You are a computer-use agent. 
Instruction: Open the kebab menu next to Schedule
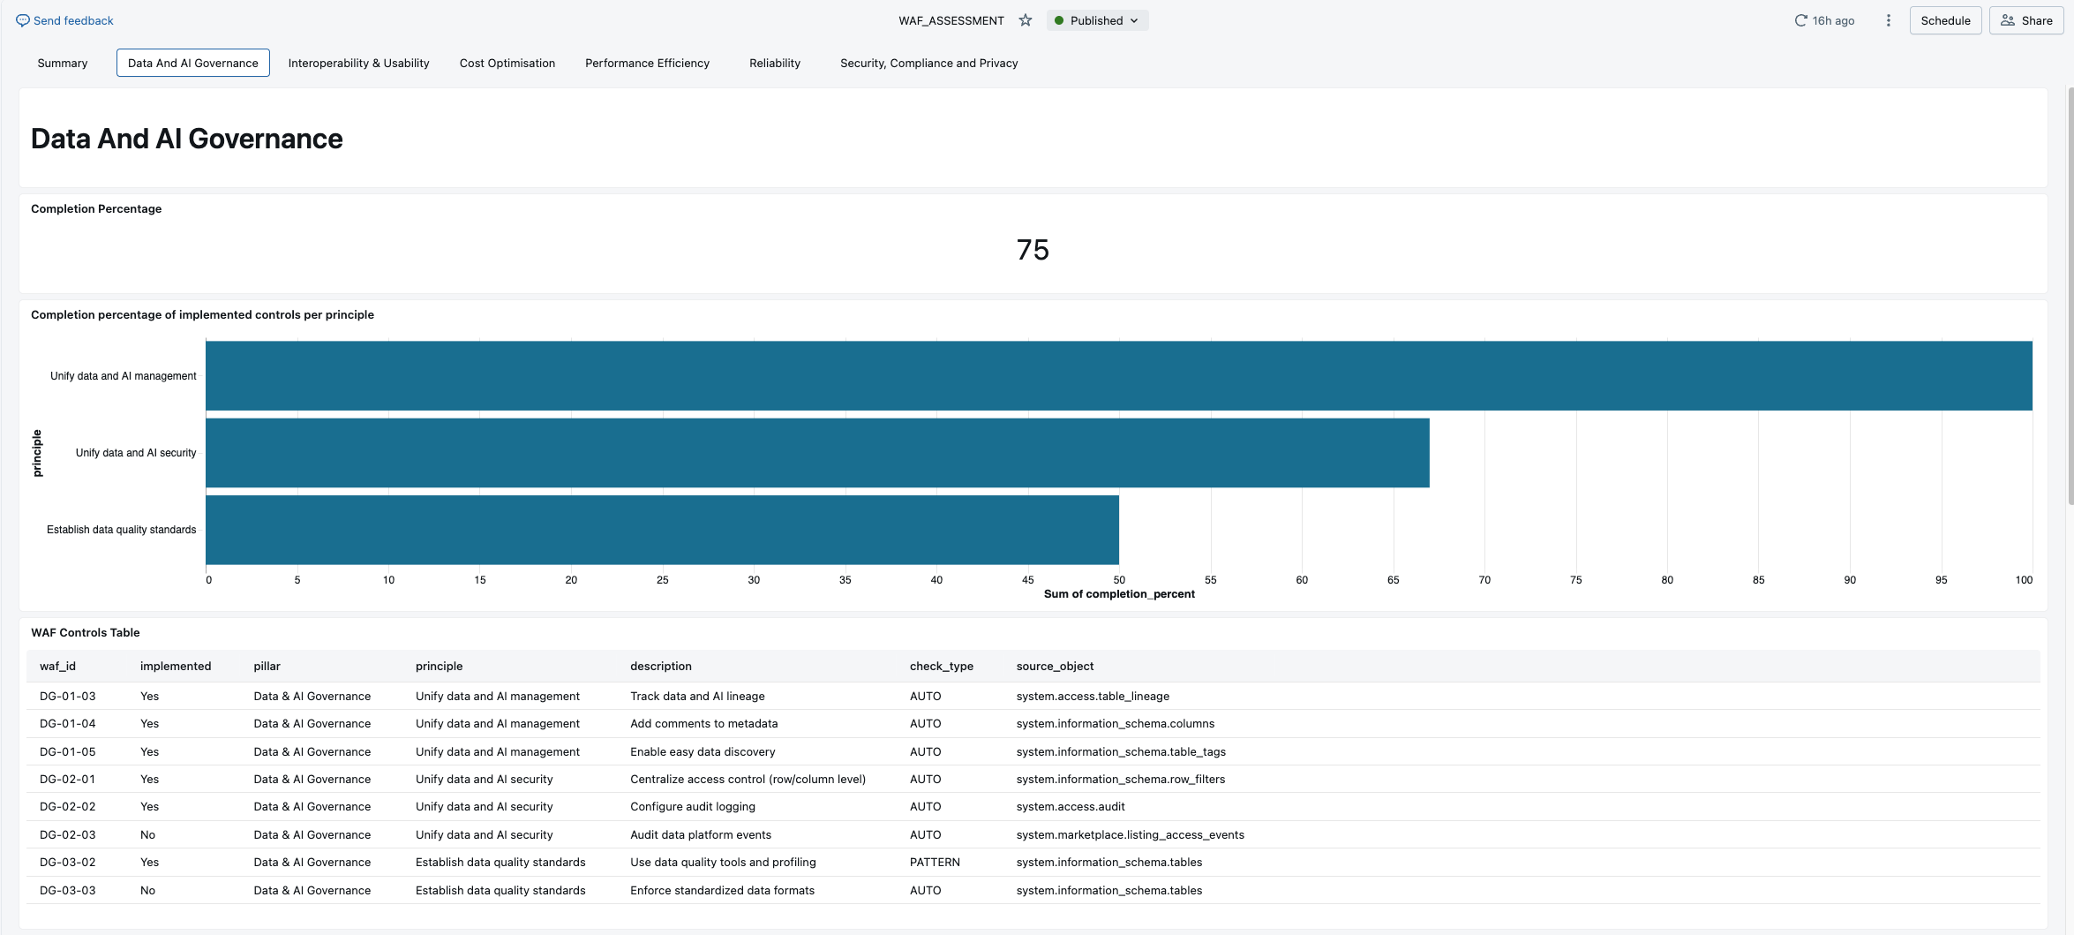(x=1888, y=19)
